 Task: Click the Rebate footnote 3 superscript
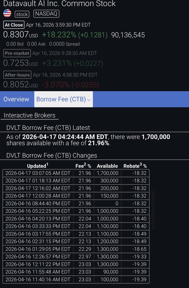point(141,164)
